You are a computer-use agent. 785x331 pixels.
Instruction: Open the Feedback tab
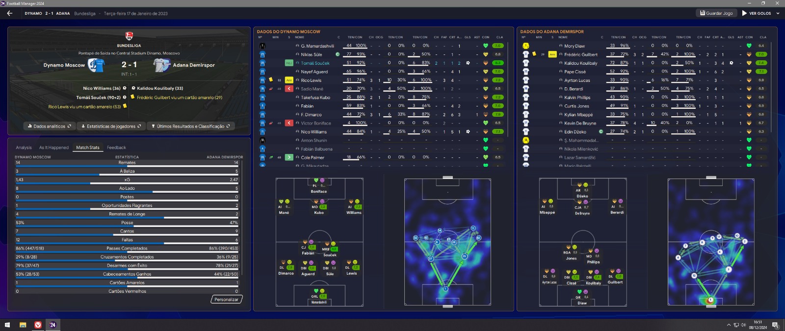[x=116, y=147]
